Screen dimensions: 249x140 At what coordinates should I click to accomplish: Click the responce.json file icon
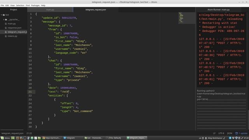click(6, 28)
